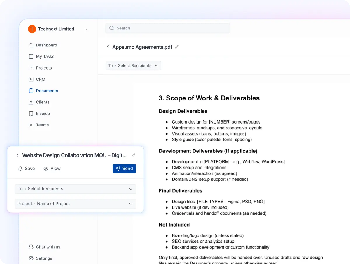Click the line "Custom design for [NUMBER] screens/pages"

tap(216, 122)
